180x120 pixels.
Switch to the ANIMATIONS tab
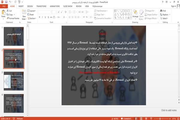pyautogui.click(x=55, y=6)
